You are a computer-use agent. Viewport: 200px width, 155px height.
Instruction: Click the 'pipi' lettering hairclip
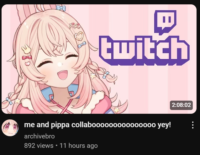tap(75, 26)
